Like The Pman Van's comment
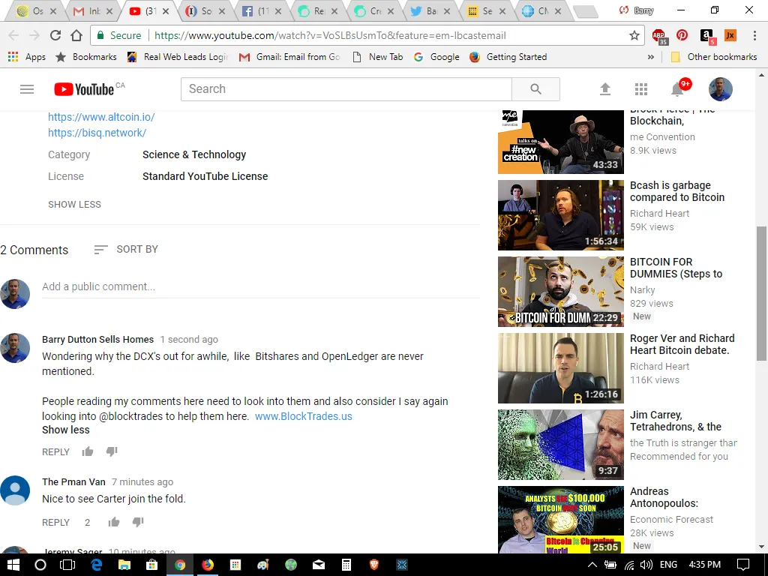Image resolution: width=768 pixels, height=576 pixels. [x=114, y=522]
